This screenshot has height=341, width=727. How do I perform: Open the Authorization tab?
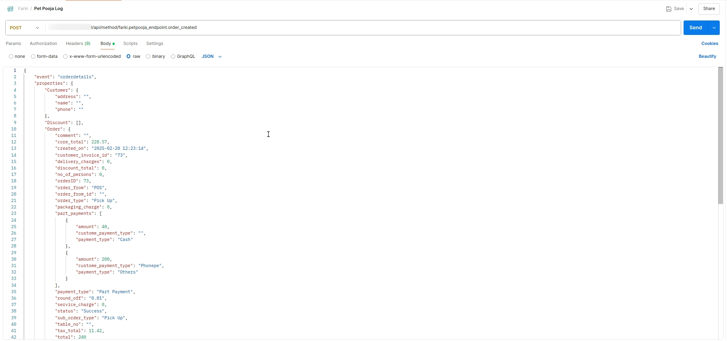click(43, 44)
